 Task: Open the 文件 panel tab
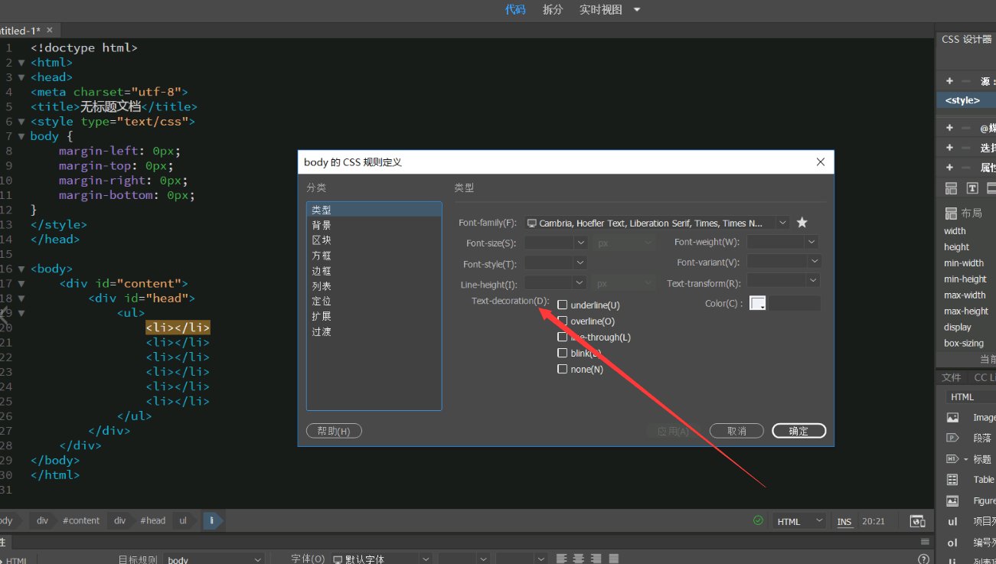tap(951, 377)
